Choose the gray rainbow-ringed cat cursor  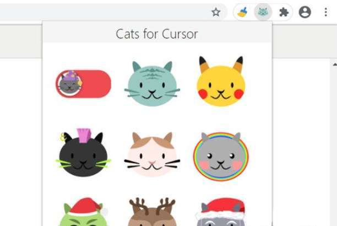pyautogui.click(x=221, y=157)
